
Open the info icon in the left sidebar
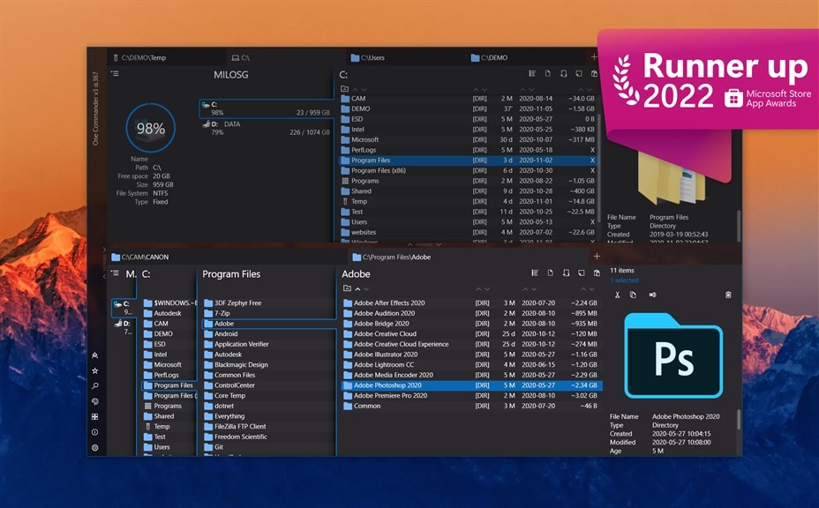coord(94,430)
